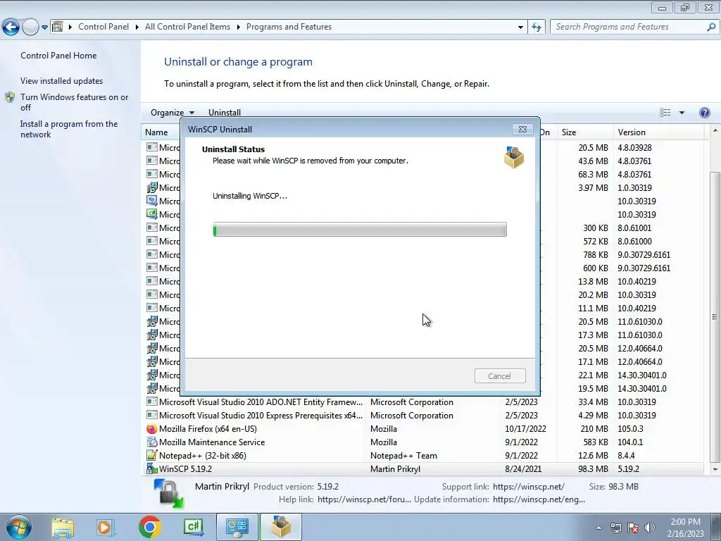Click the 14.30.30401.0 version, 22.1 MB row
The height and width of the screenshot is (541, 721).
click(642, 375)
